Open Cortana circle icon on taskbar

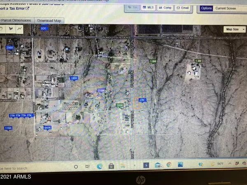pos(76,166)
